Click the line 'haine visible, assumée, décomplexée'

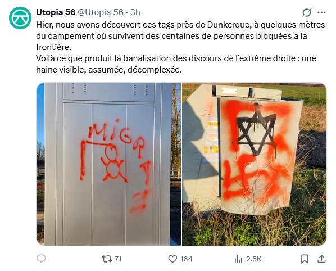click(109, 70)
